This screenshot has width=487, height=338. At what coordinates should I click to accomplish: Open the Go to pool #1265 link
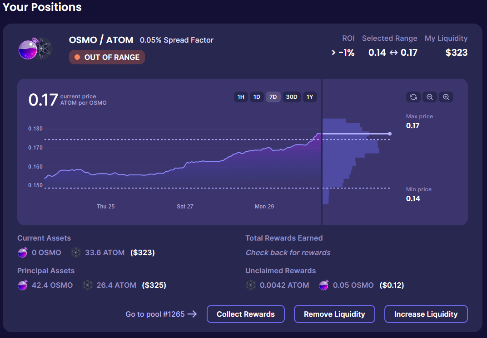(161, 314)
